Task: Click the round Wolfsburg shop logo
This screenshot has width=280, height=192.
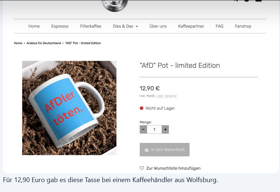Action: tap(115, 6)
